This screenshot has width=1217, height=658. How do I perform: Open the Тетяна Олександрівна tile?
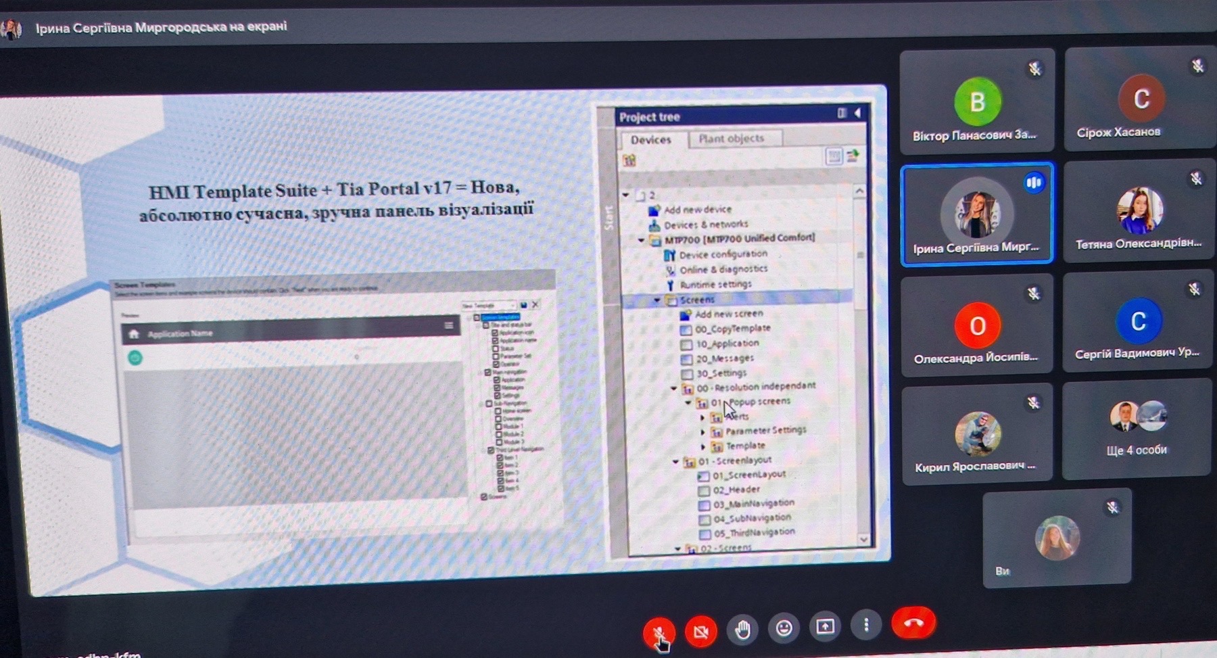coord(1139,211)
